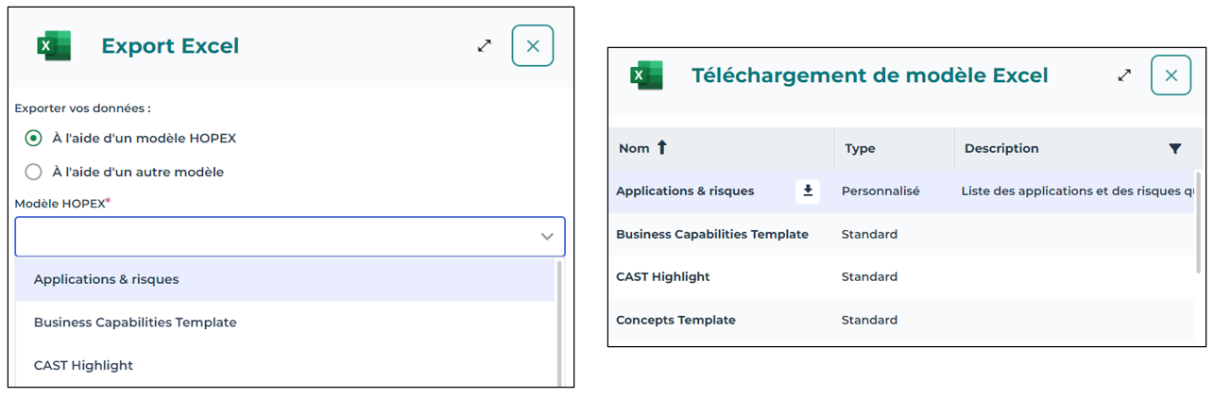
Task: Close the Export Excel dialog
Action: (x=533, y=45)
